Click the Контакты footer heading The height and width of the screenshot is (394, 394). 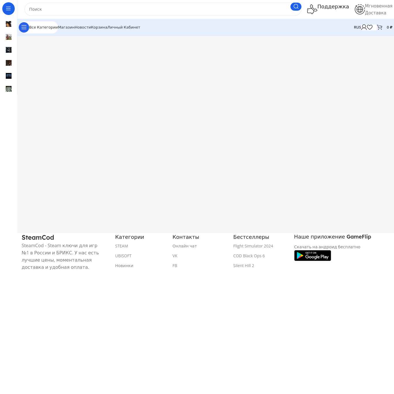coord(186,237)
